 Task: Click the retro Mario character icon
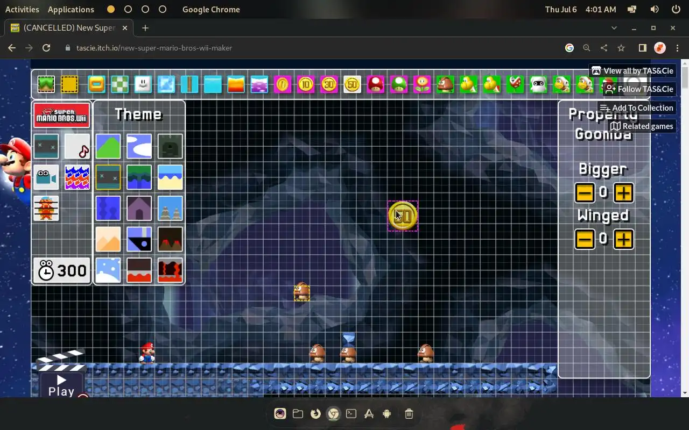(46, 209)
